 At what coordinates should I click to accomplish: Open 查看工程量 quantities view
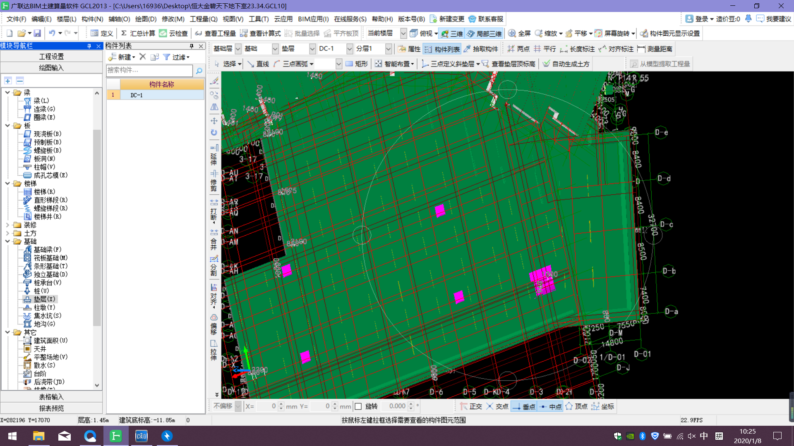point(215,33)
